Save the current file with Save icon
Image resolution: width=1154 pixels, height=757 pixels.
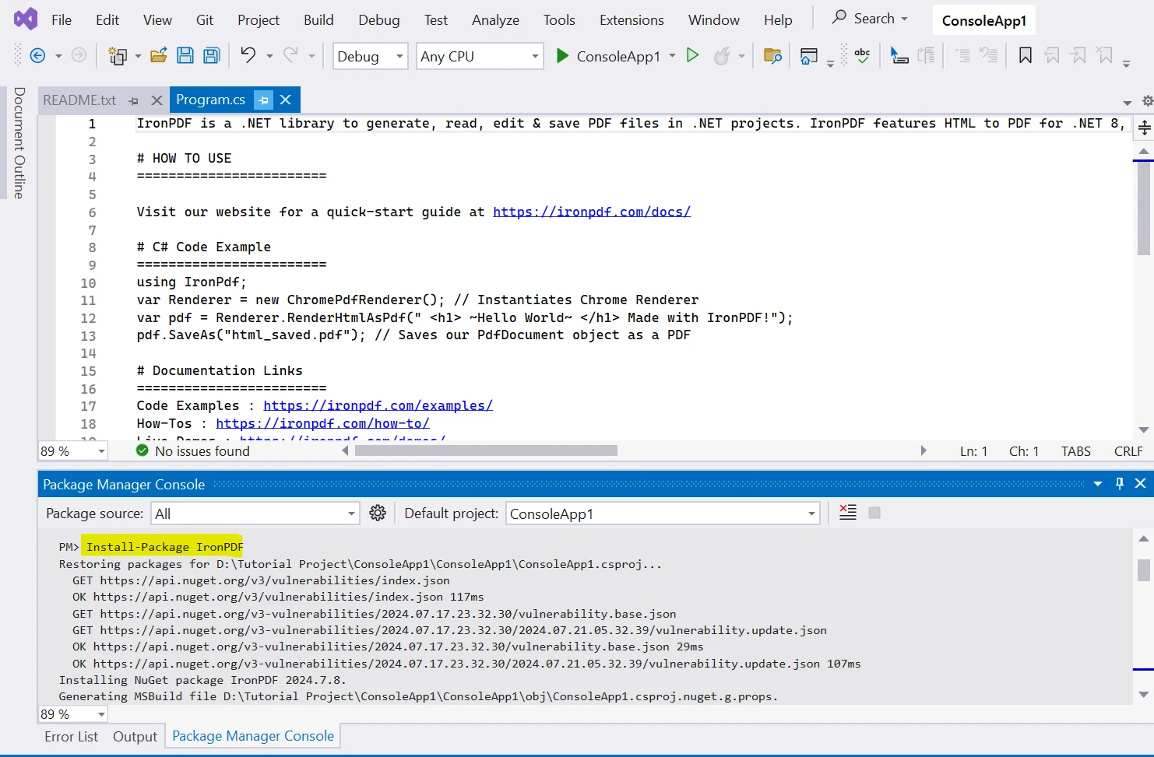click(185, 55)
